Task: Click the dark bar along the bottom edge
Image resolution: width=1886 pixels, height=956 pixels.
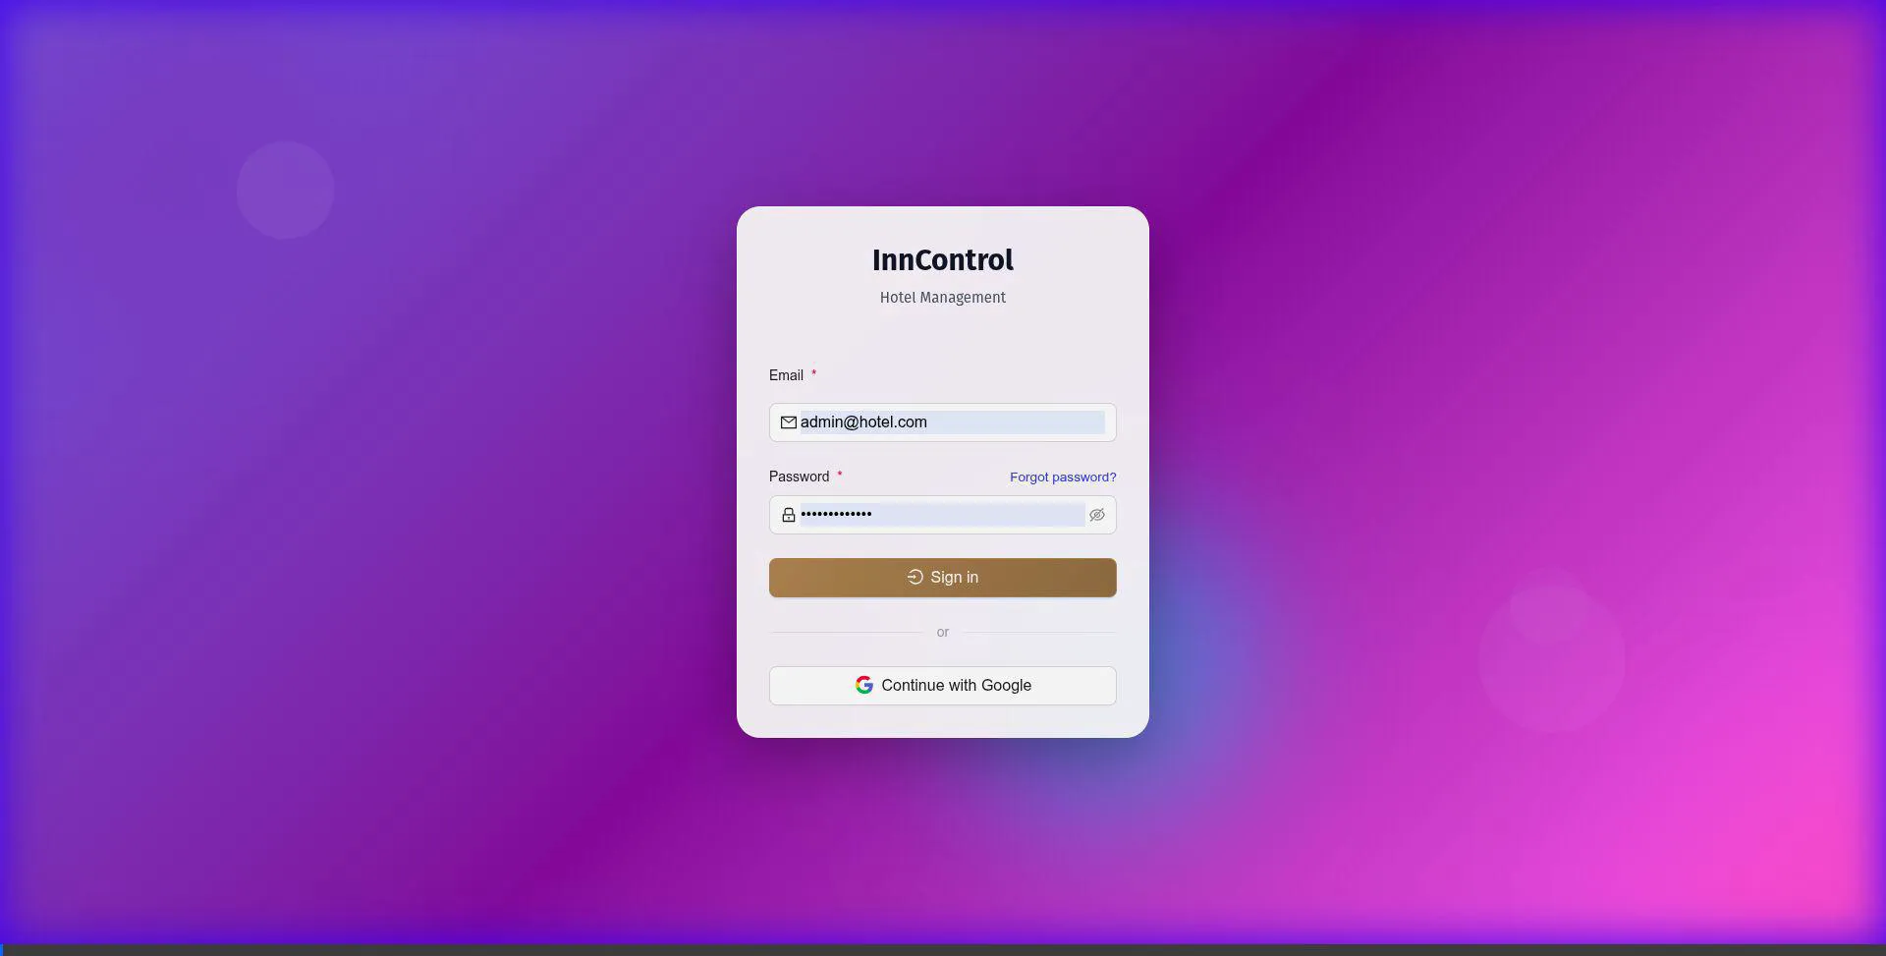Action: (943, 949)
